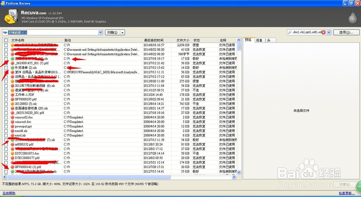
Task: Select the file name excel.xls
Action: pos(21,136)
